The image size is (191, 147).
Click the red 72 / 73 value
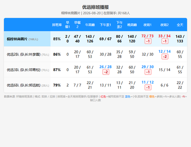[x=147, y=36]
